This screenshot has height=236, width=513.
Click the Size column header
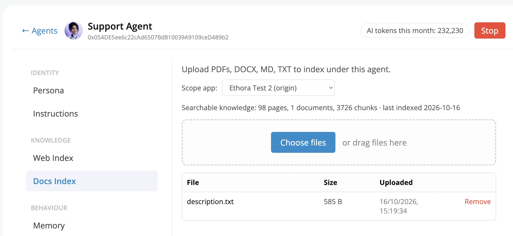330,182
